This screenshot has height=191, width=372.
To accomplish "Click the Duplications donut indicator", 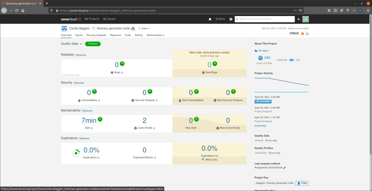I will pos(76,153).
